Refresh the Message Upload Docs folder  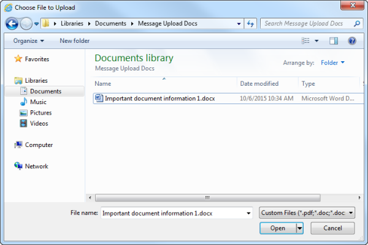tap(250, 24)
